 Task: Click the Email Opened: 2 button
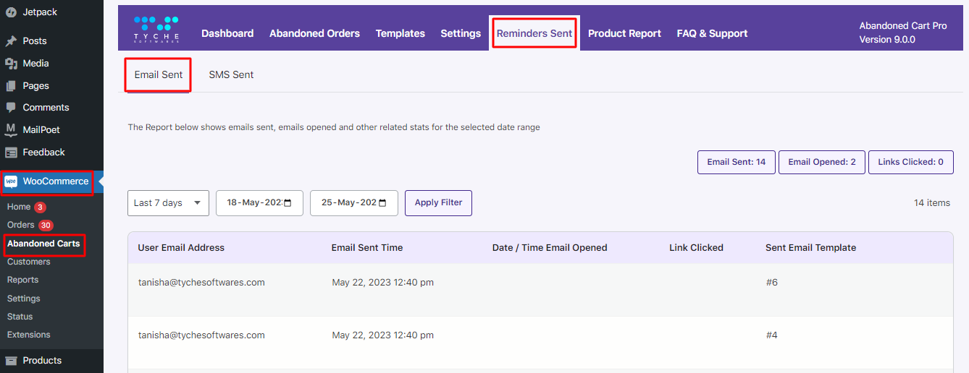coord(822,162)
